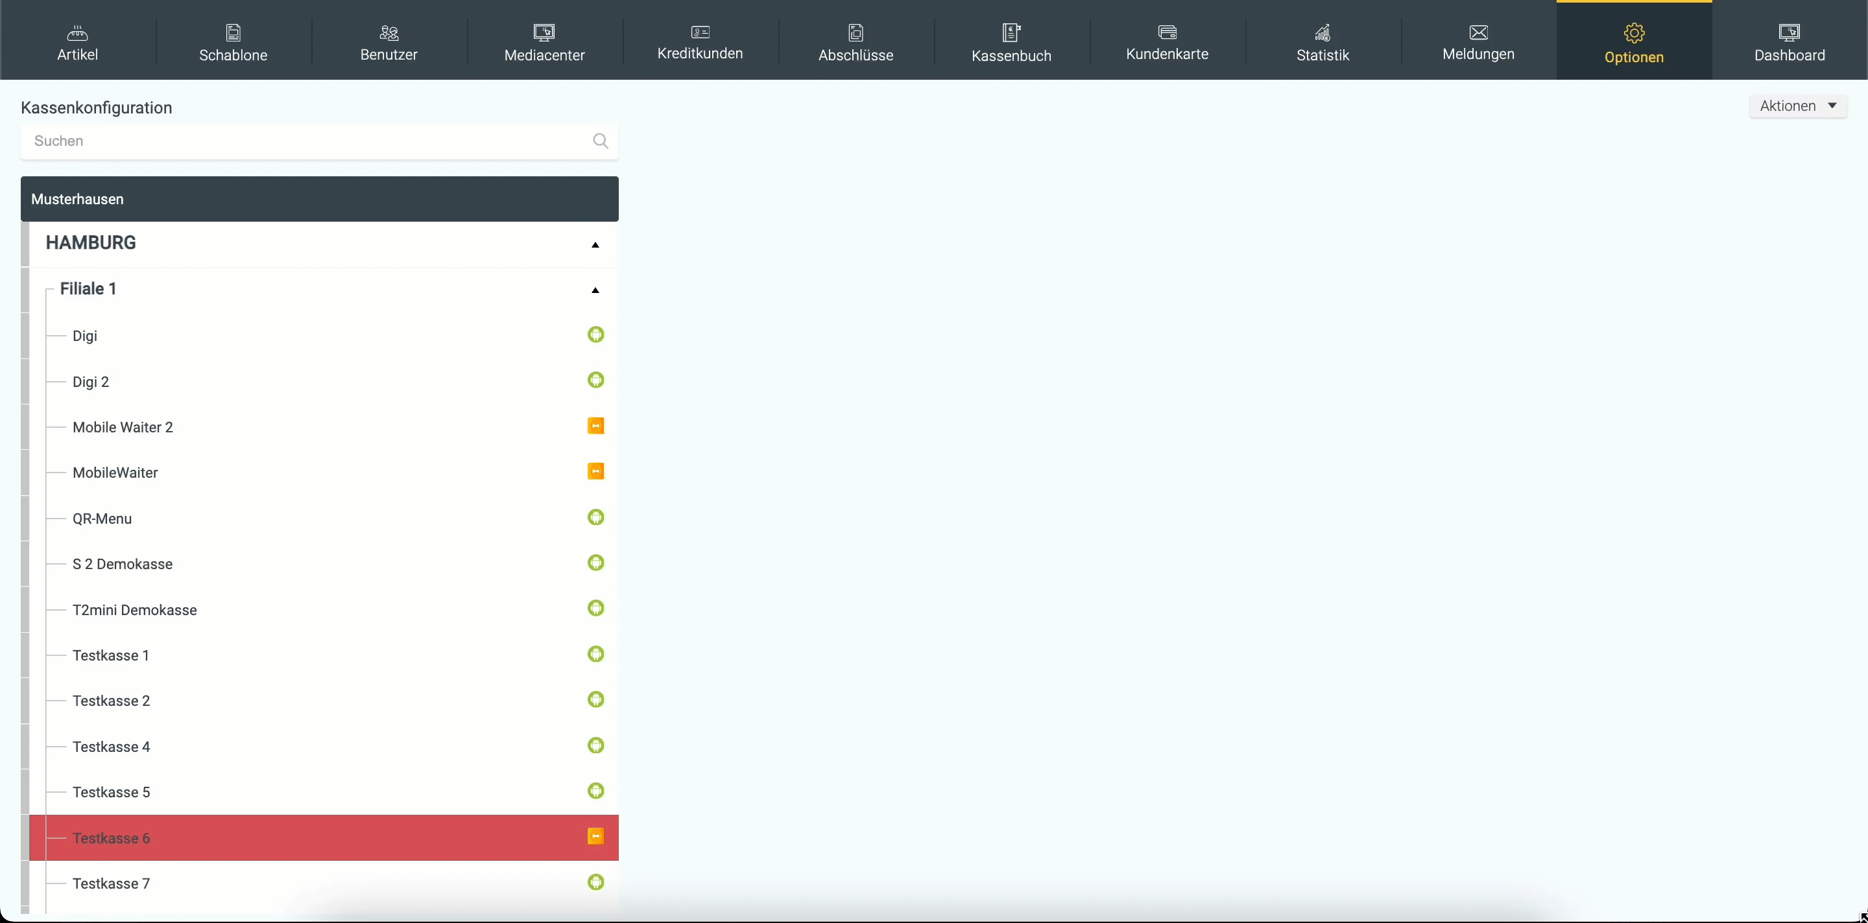Click the Android icon next to Digi
This screenshot has height=923, width=1868.
[595, 334]
